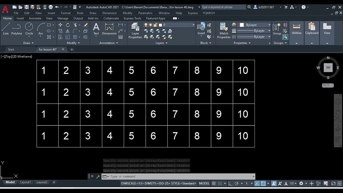Image resolution: width=343 pixels, height=193 pixels.
Task: Select the Polyline tool
Action: 17,29
